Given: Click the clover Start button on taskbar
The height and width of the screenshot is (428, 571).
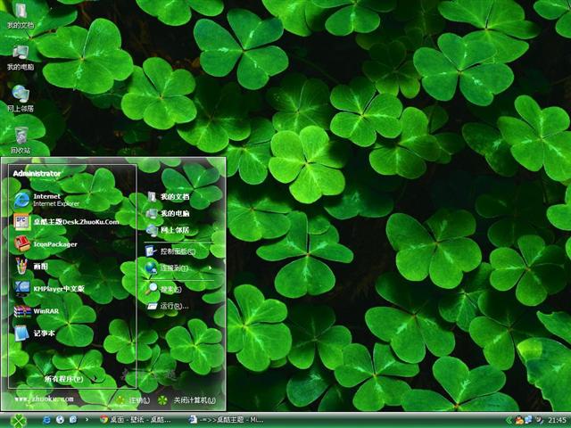Looking at the screenshot, I should [x=18, y=419].
